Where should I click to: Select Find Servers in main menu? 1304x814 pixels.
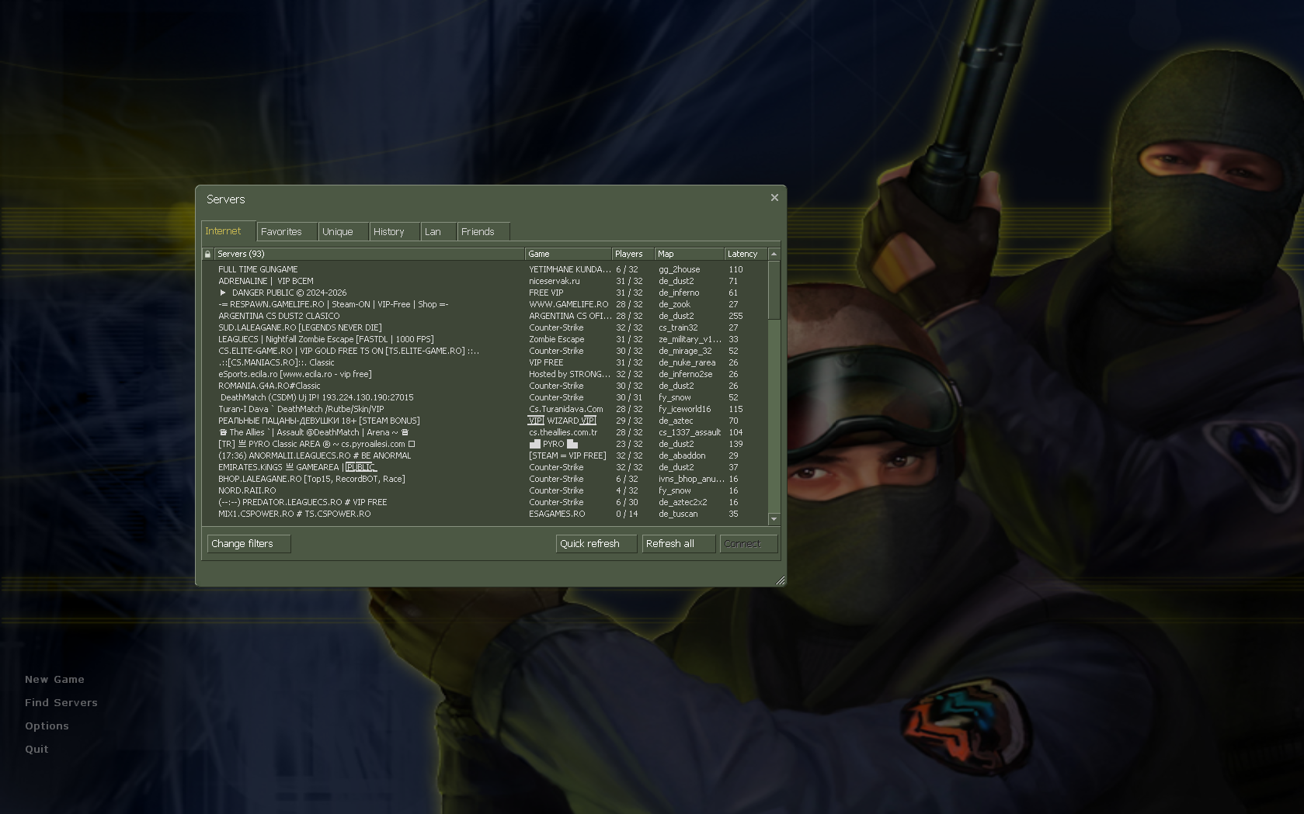click(x=61, y=703)
